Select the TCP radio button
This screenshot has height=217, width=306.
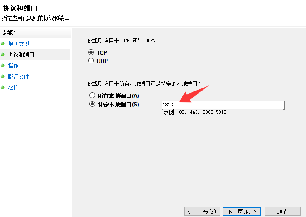click(x=91, y=52)
